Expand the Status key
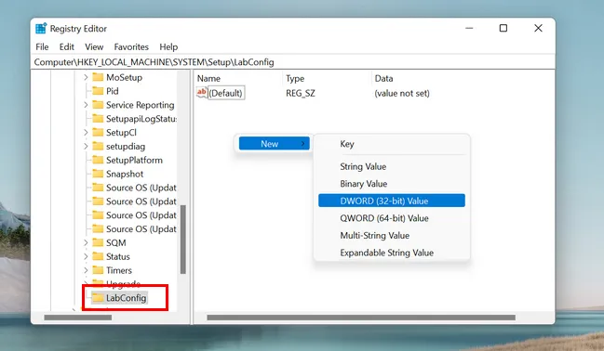The width and height of the screenshot is (604, 351). point(86,257)
